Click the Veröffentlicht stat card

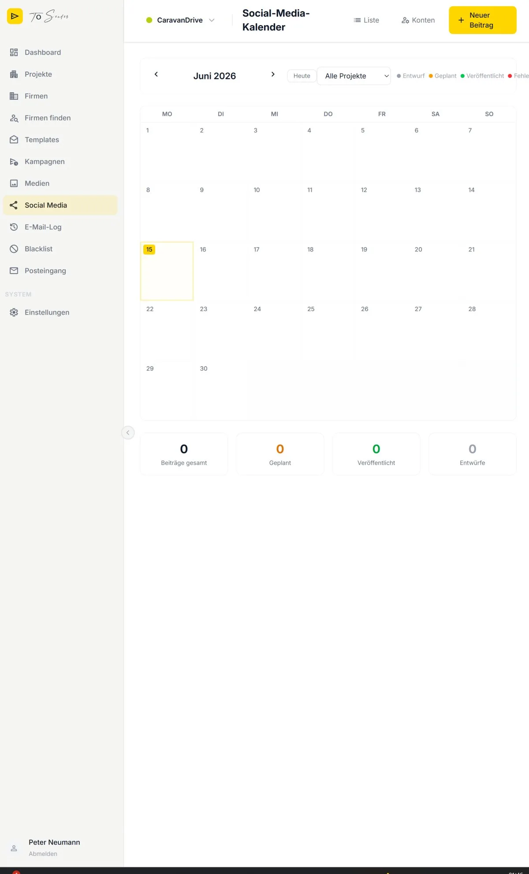coord(376,454)
